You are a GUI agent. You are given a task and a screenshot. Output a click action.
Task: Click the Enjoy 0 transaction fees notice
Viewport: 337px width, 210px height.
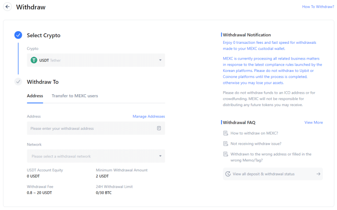269,46
